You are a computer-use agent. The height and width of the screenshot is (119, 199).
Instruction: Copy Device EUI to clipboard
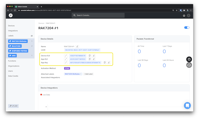pyautogui.click(x=90, y=56)
